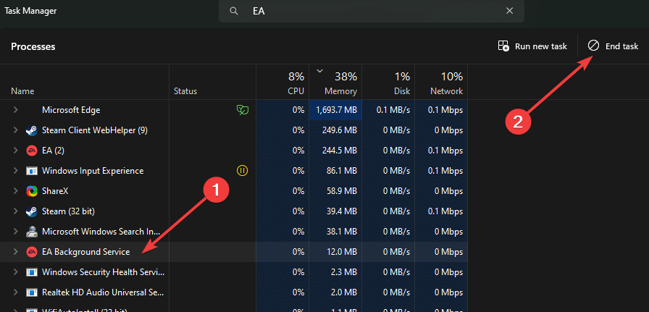Click the Steam (32 bit) icon
The height and width of the screenshot is (312, 649).
[x=31, y=211]
